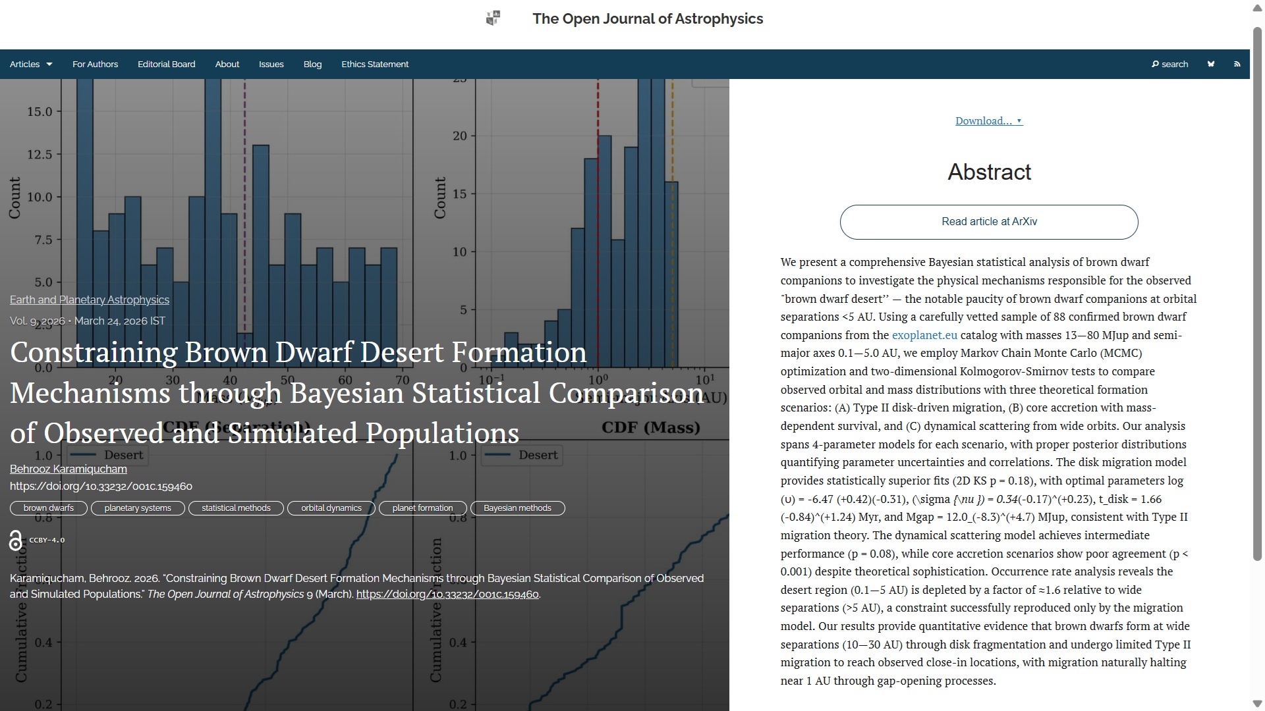Expand the Articles dropdown menu

tap(31, 64)
